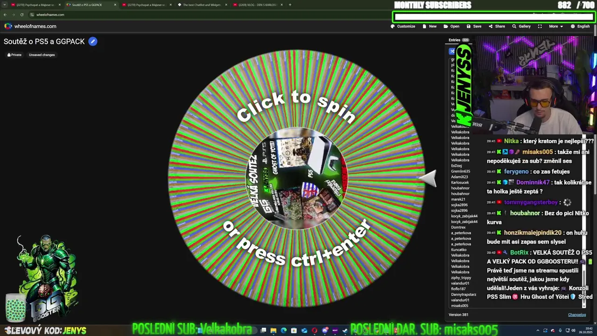
Task: Select entry misaks005 in the entries list
Action: [459, 306]
